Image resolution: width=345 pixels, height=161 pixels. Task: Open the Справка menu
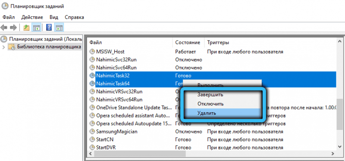74,17
